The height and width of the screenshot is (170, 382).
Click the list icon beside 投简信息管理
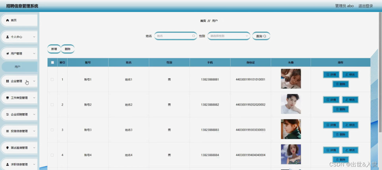click(x=8, y=131)
